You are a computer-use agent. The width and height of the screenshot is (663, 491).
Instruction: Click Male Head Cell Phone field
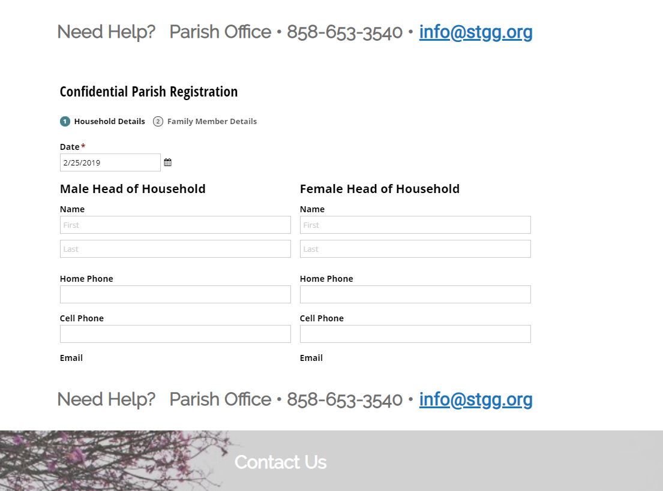coord(175,334)
